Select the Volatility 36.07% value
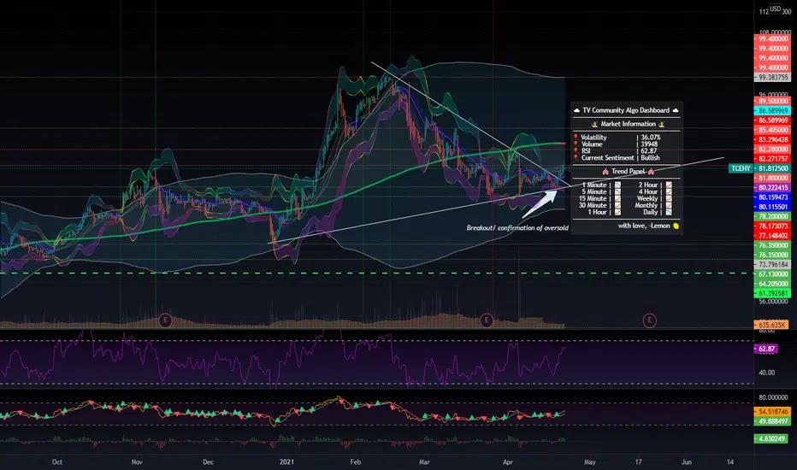The image size is (797, 470). [651, 138]
